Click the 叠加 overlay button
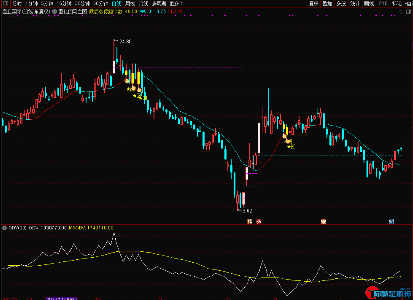This screenshot has width=413, height=300. [327, 3]
